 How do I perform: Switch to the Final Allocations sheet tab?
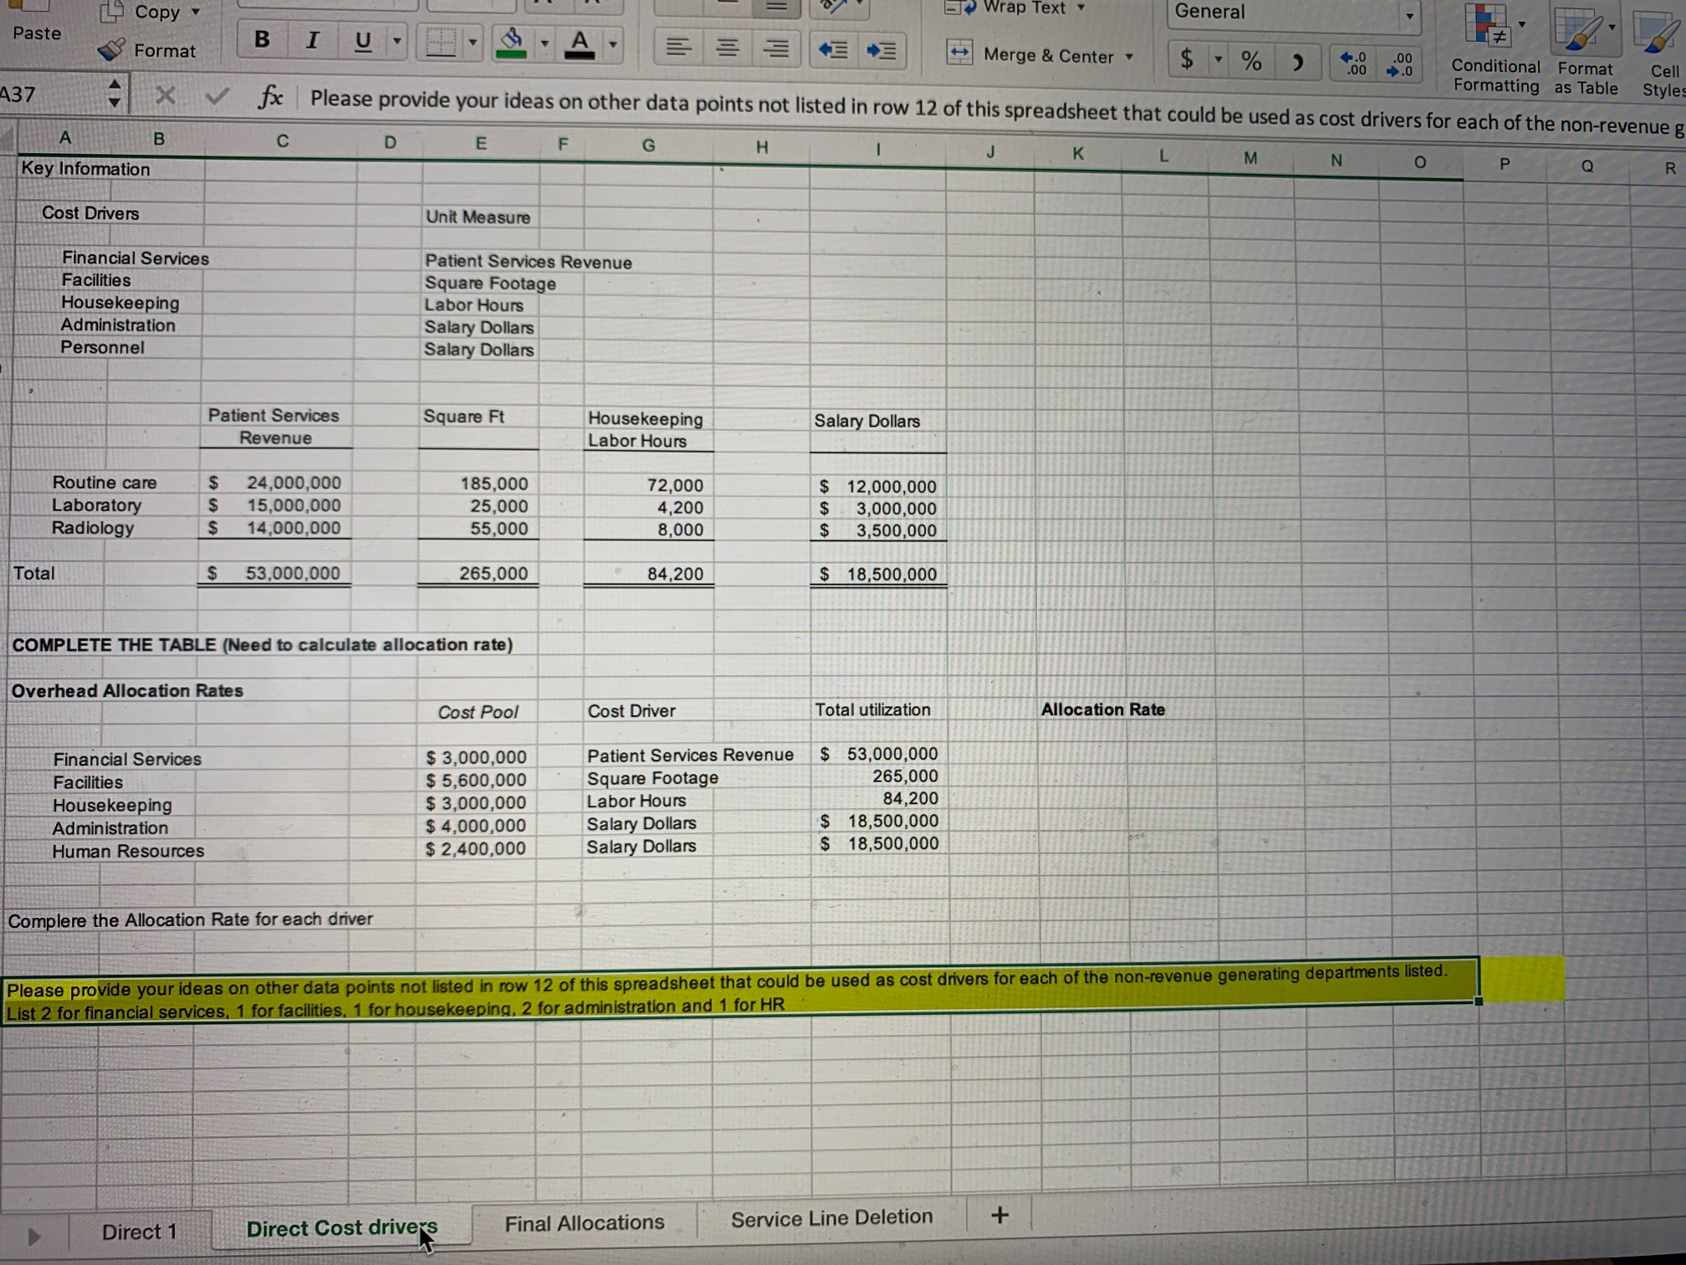pyautogui.click(x=584, y=1222)
